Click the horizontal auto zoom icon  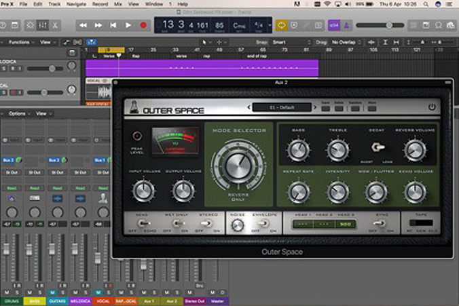pyautogui.click(x=396, y=43)
